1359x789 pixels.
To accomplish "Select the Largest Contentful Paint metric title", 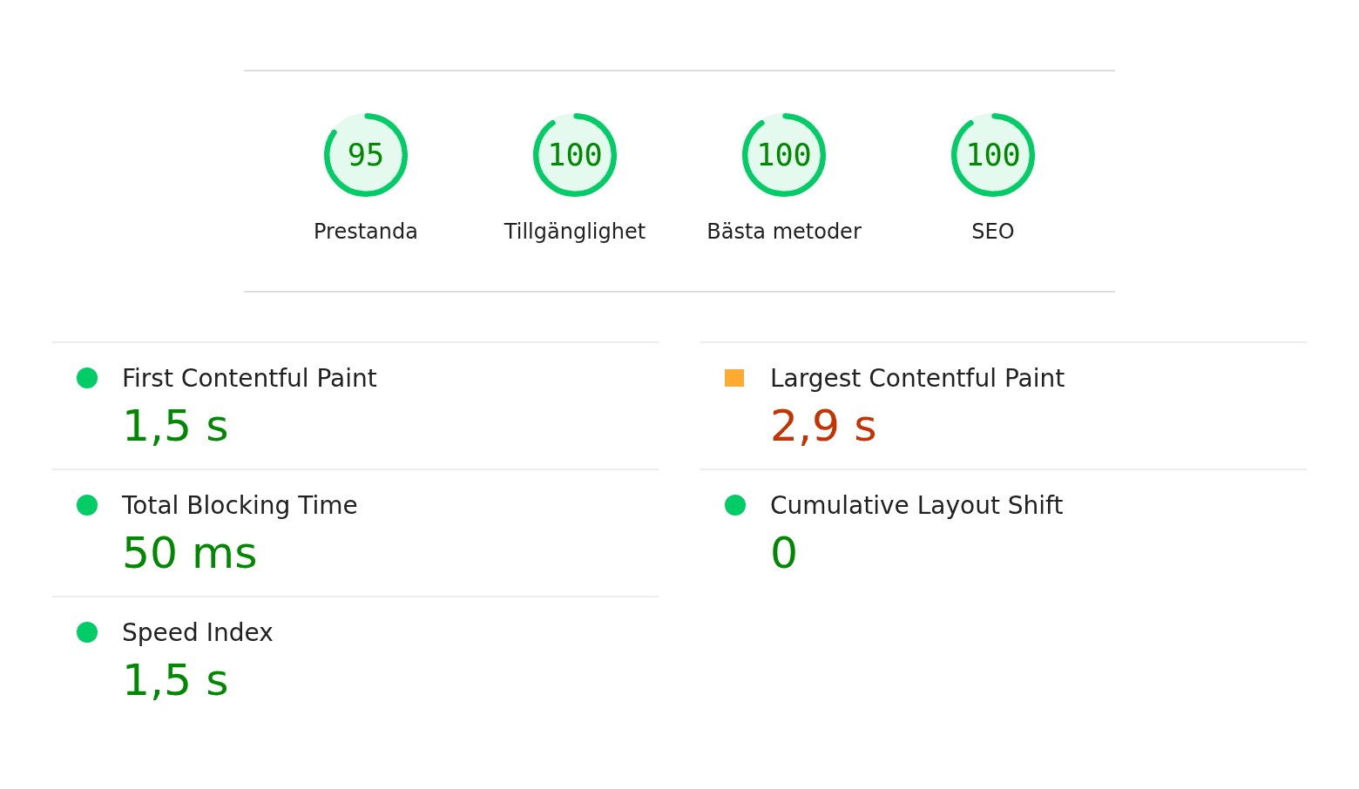I will [x=917, y=378].
